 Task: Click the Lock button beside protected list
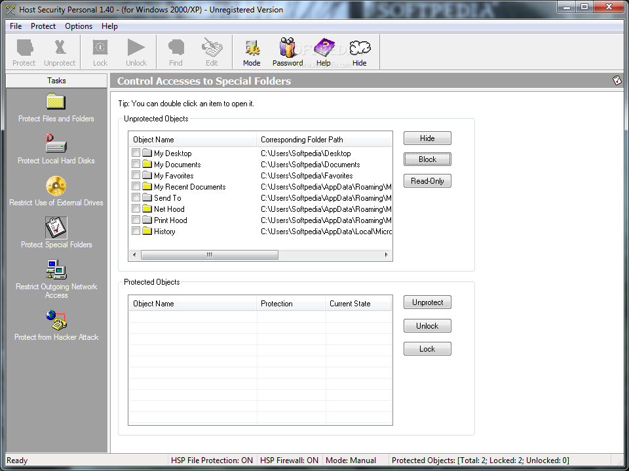click(427, 349)
